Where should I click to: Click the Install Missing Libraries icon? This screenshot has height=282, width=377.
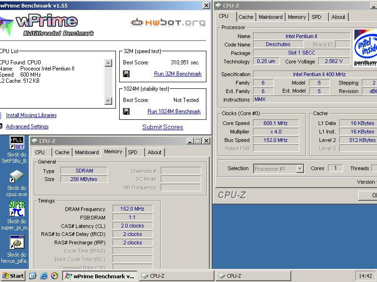point(1,115)
